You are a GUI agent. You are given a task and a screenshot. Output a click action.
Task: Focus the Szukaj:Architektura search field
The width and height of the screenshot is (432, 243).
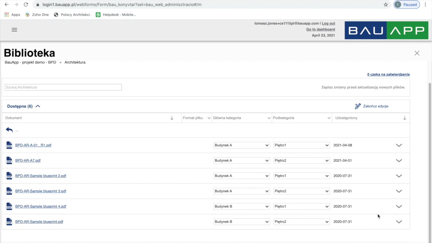tap(63, 87)
